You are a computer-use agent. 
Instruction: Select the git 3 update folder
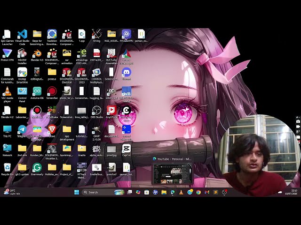pos(22,169)
